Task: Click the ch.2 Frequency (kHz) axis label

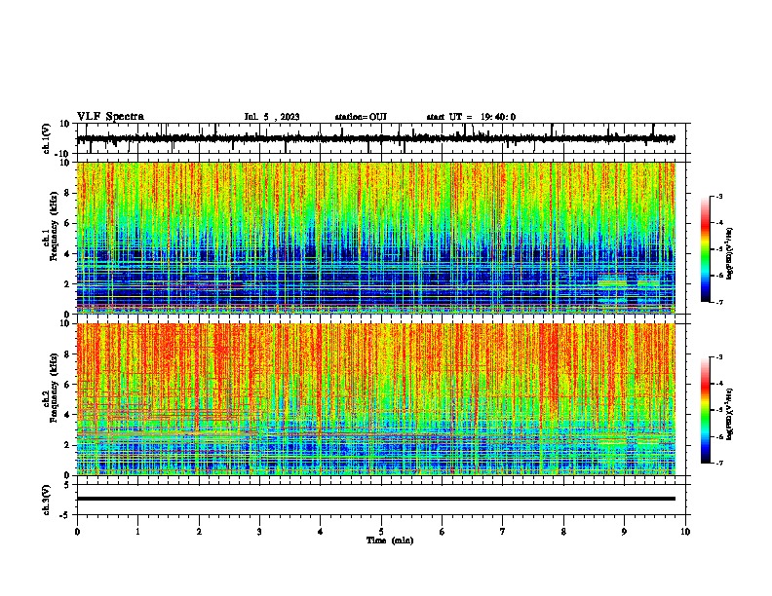Action: 51,388
